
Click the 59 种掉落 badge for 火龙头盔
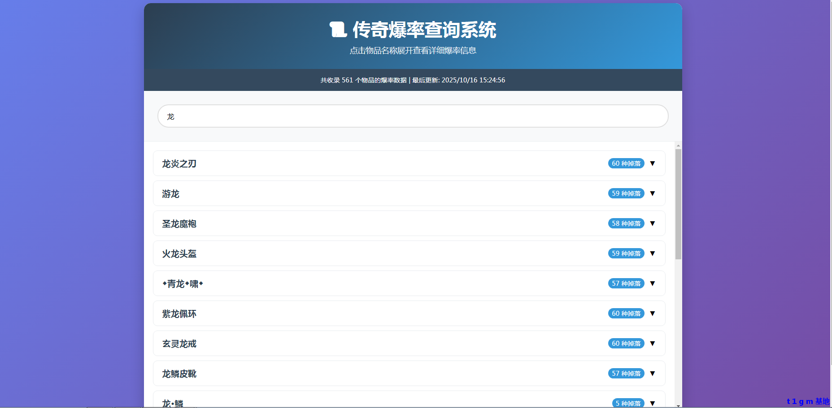626,253
